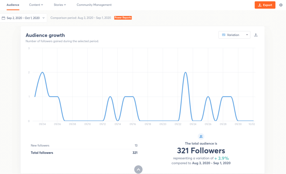
Task: Click the 09/23 peak on the graph line
Action: pyautogui.click(x=185, y=72)
